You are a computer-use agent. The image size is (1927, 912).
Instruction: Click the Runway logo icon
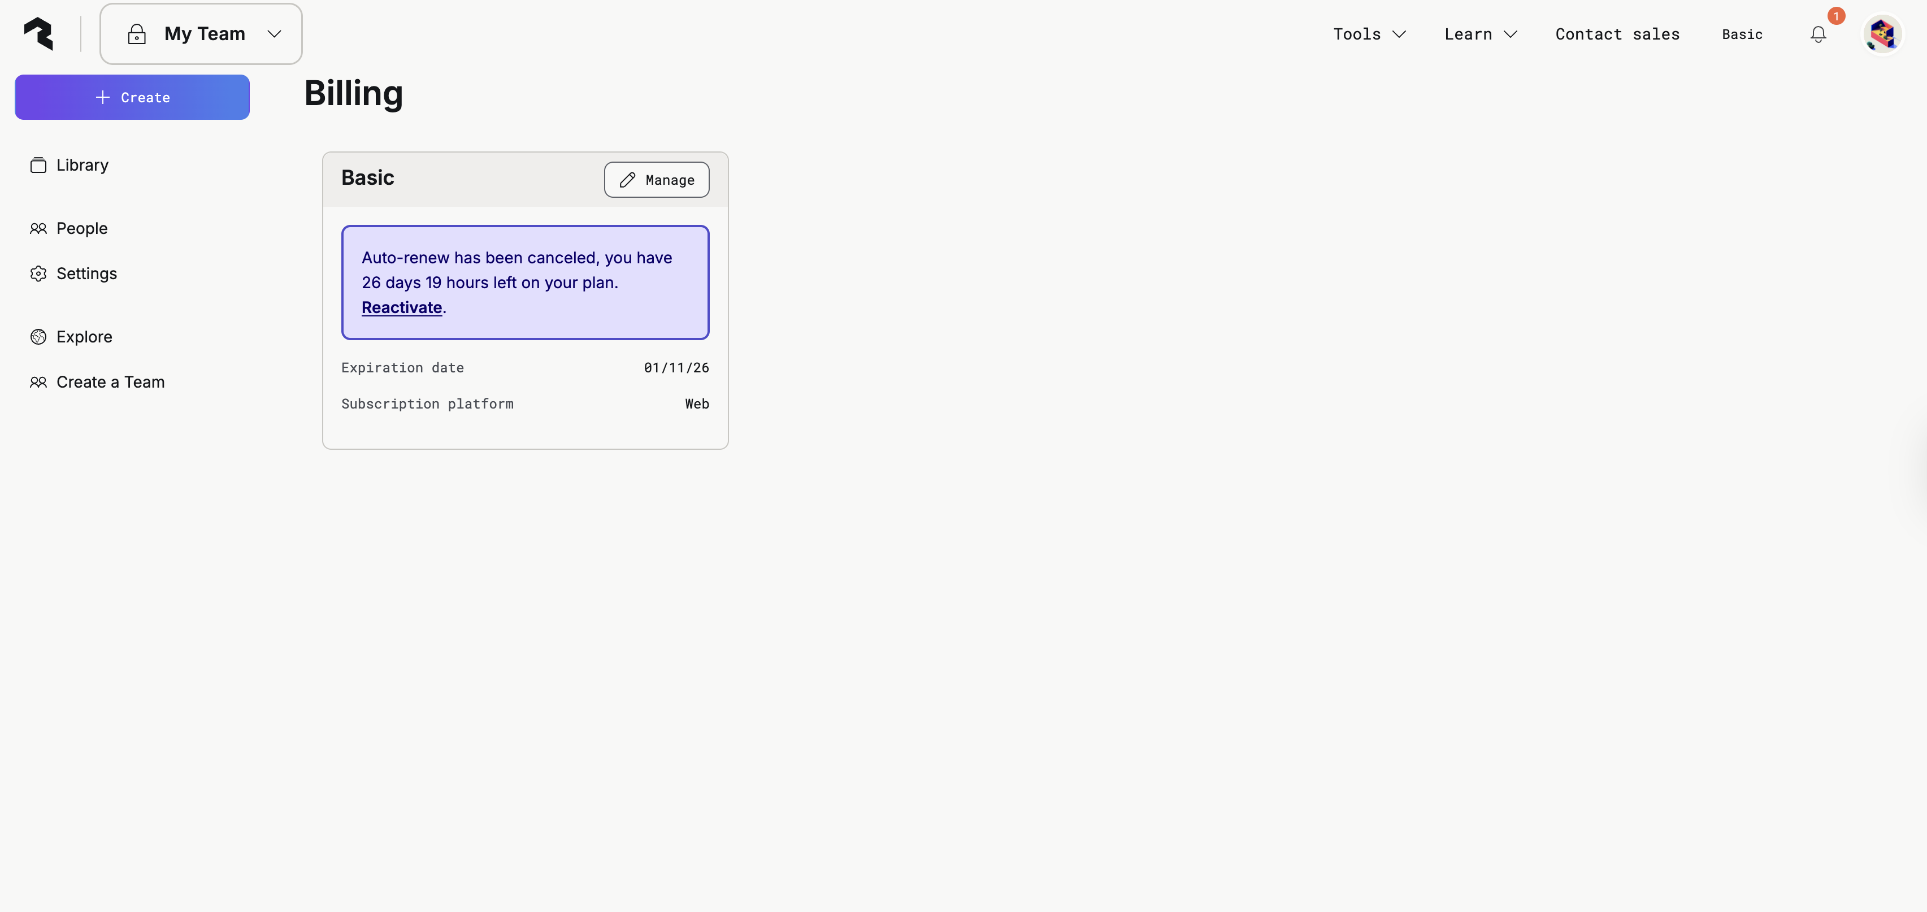tap(37, 34)
